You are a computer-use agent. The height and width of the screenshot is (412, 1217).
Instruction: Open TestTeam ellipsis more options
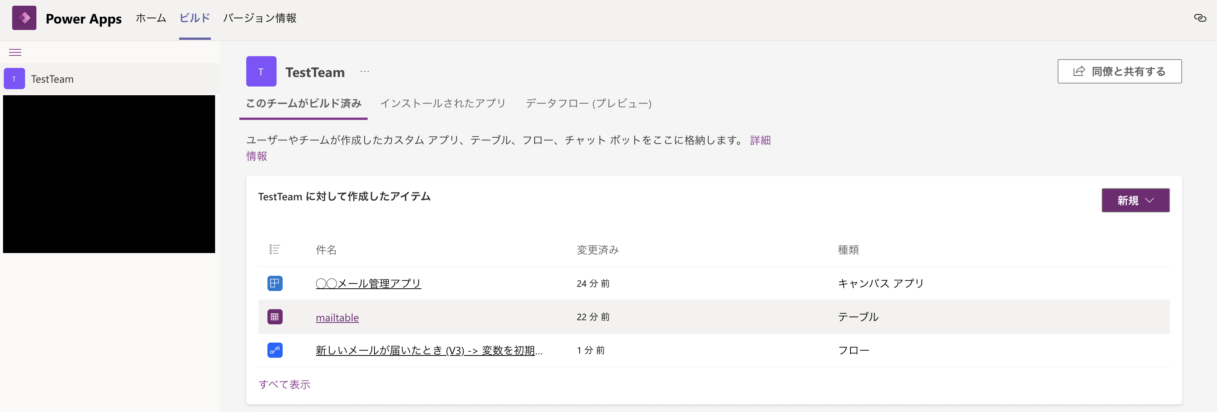point(364,72)
